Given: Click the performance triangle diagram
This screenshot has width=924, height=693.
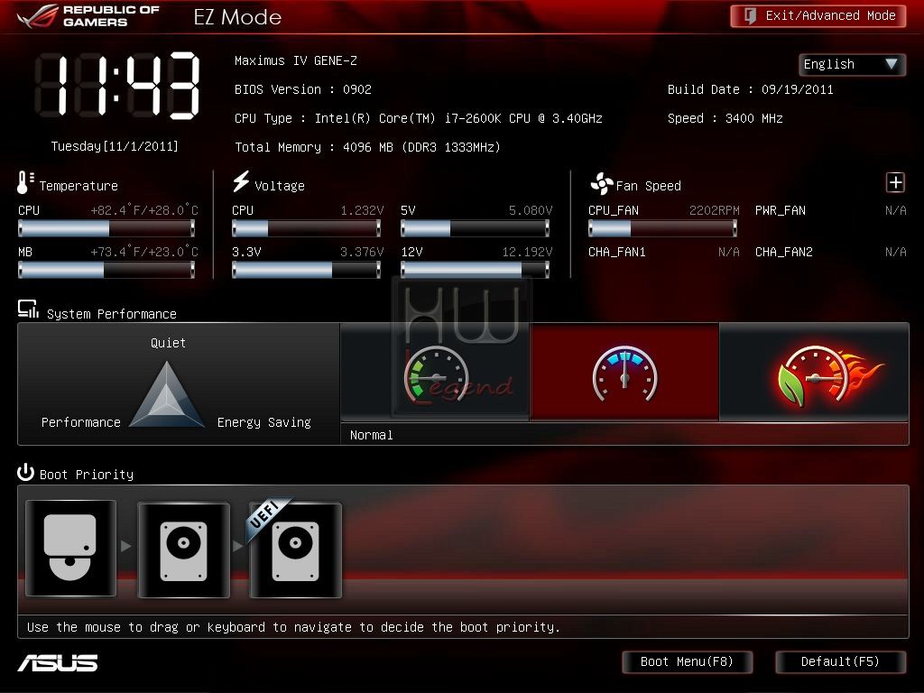Looking at the screenshot, I should (x=167, y=394).
